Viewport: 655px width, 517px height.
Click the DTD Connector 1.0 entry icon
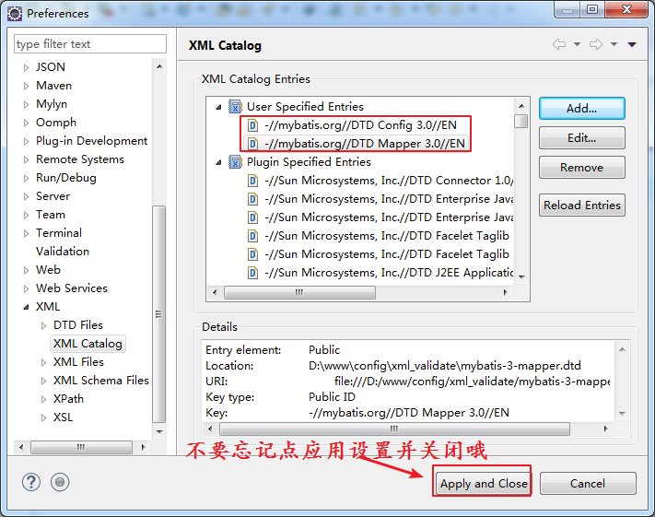click(252, 181)
